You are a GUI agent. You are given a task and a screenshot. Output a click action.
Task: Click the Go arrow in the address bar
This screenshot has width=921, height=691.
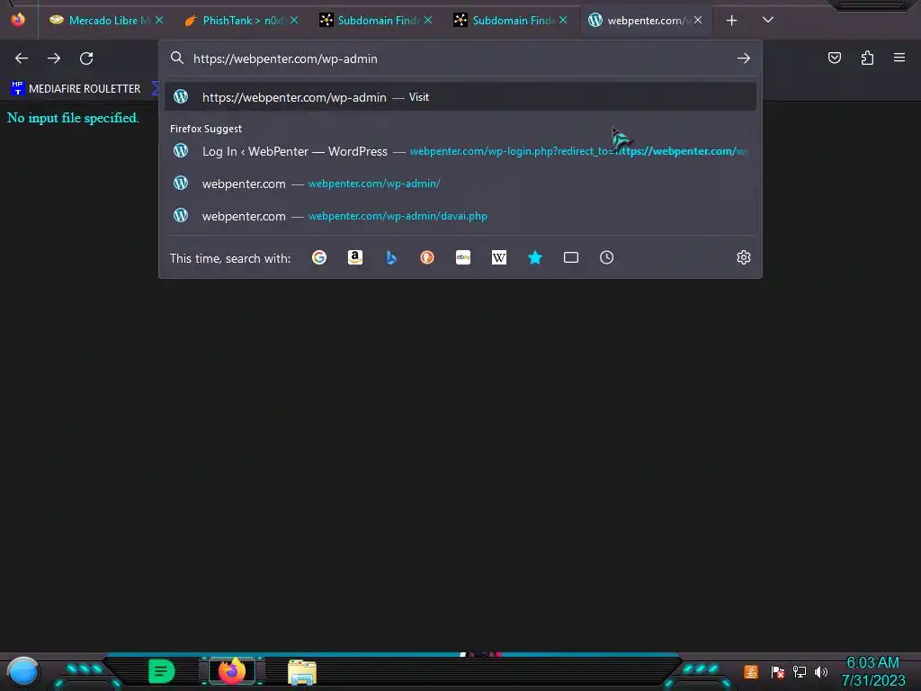click(x=744, y=58)
